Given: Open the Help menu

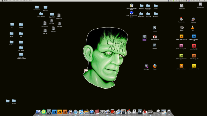Looking at the screenshot, I should click(30, 1).
